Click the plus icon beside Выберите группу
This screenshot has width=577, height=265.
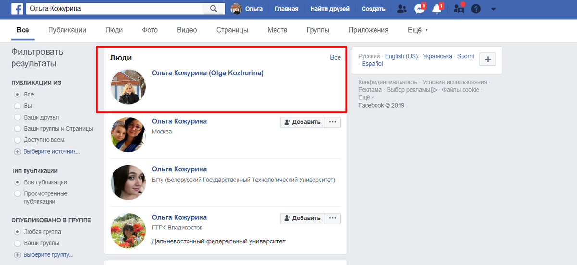(18, 255)
